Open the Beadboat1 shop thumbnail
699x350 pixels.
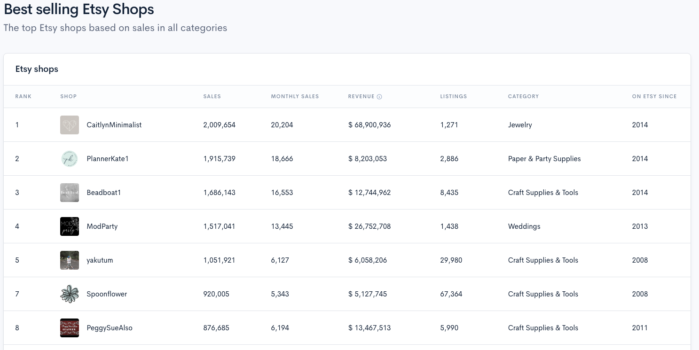(70, 193)
